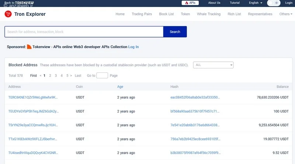Open hash bf568a90aa6375610f7f457c71...

tap(195, 111)
